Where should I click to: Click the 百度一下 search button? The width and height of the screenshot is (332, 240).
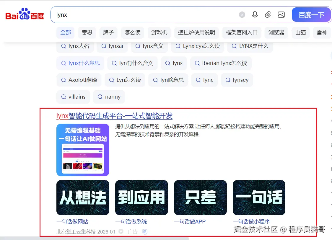point(311,14)
